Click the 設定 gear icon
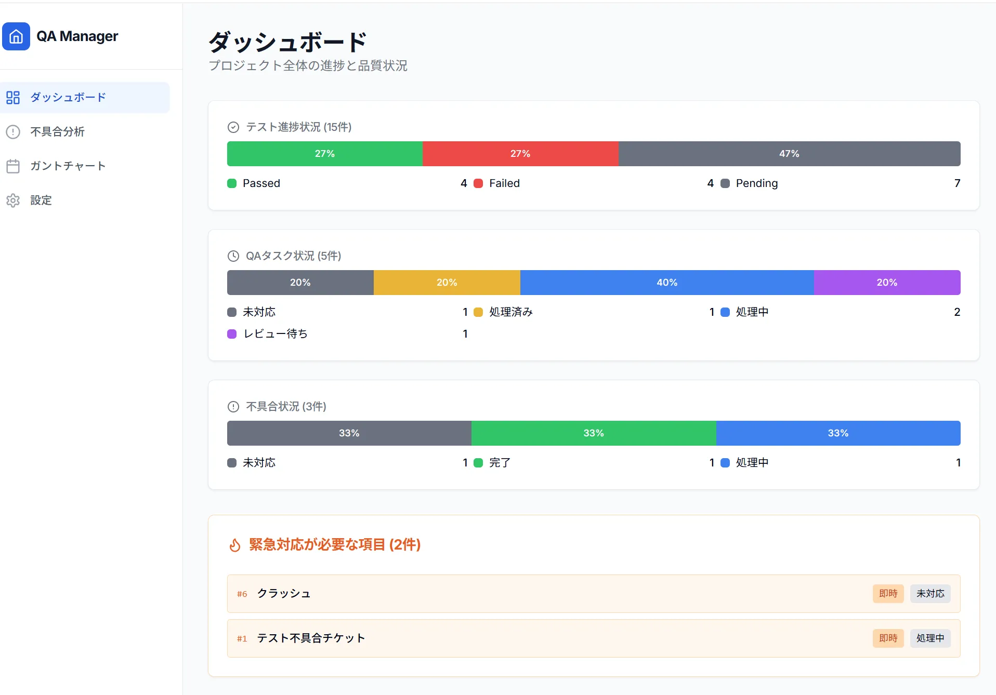Screen dimensions: 996x695 click(13, 201)
